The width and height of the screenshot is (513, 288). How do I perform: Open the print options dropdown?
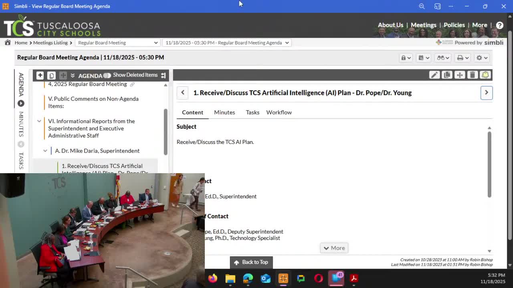tap(463, 58)
